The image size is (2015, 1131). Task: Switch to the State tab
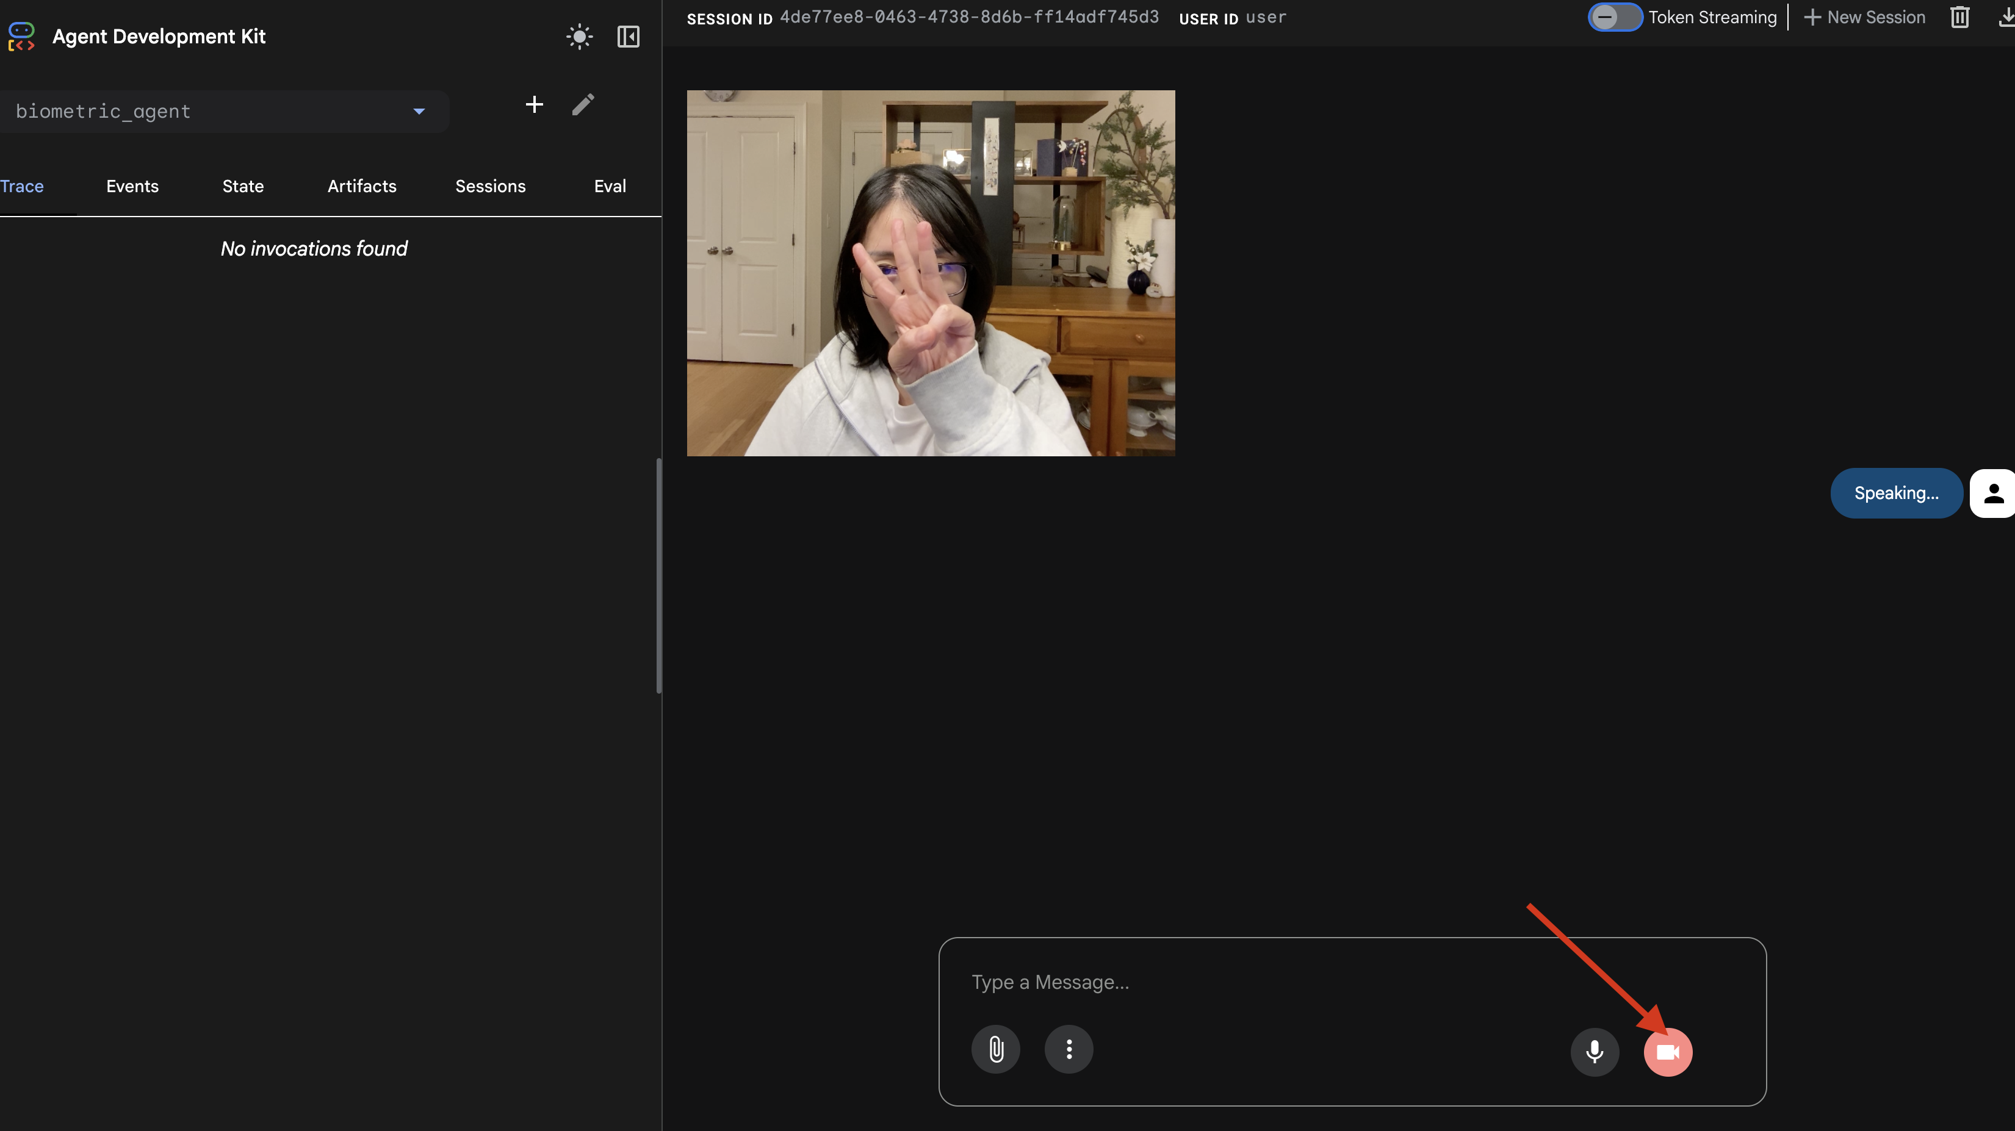coord(242,186)
